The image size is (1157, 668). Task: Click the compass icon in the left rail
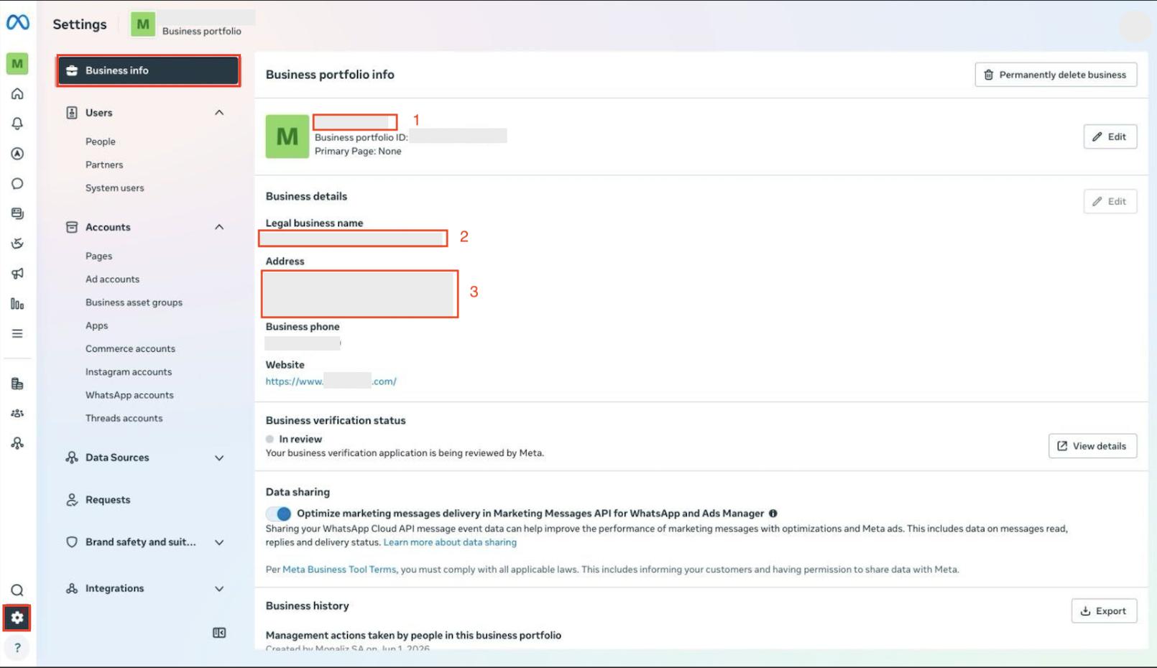tap(17, 154)
